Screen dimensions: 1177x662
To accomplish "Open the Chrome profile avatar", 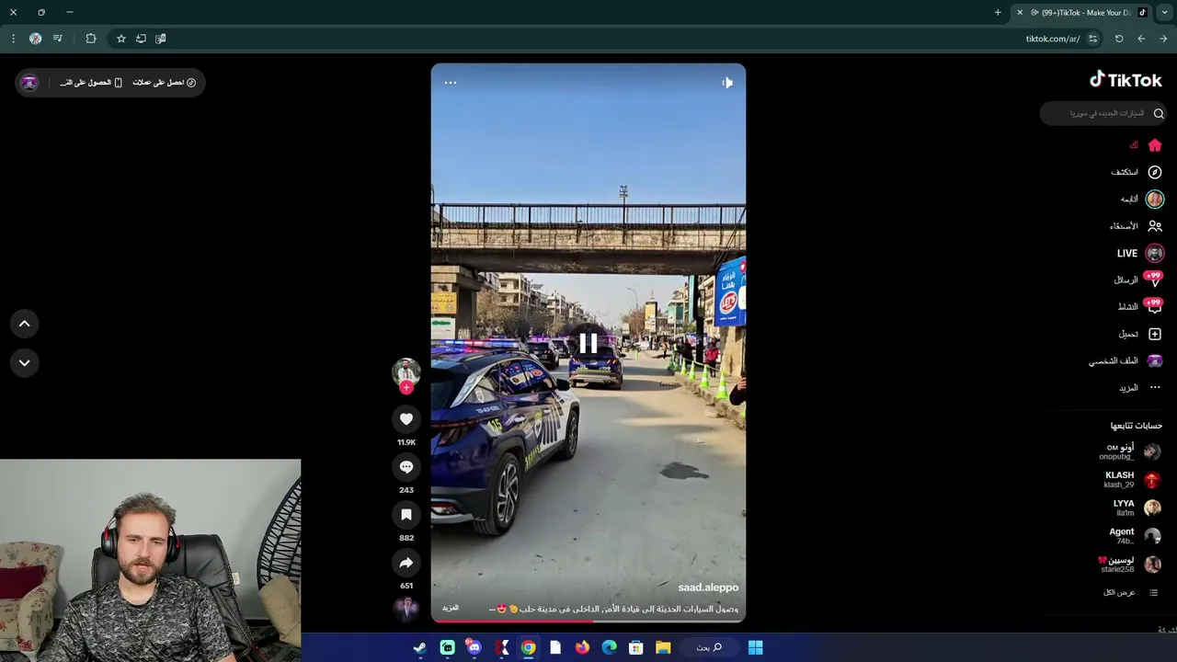I will point(35,39).
